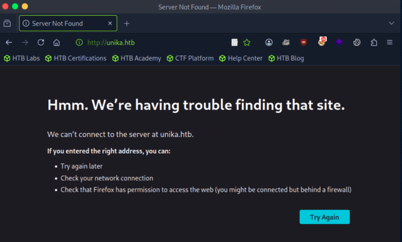Image resolution: width=402 pixels, height=242 pixels.
Task: Open the Extensions puzzle-piece menu
Action: pyautogui.click(x=374, y=42)
